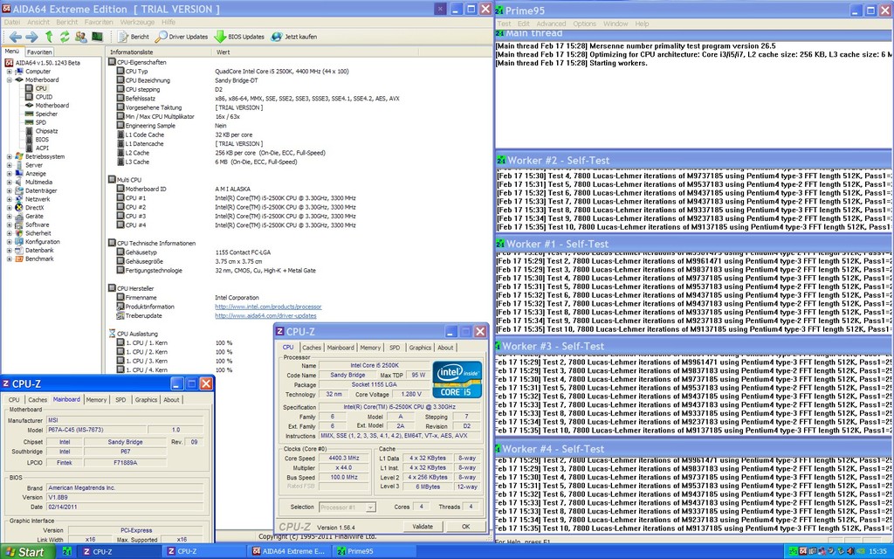Screen dimensions: 894x559
Task: Click the Core Voltage field showing 1.280 V
Action: [x=411, y=394]
